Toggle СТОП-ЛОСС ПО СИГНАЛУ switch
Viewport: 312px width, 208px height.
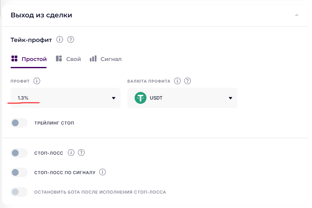click(x=19, y=172)
